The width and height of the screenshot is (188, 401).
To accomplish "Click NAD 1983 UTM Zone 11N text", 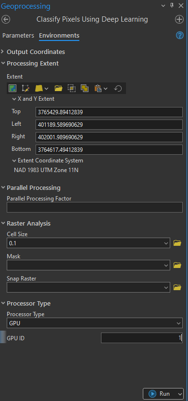I will coord(46,170).
